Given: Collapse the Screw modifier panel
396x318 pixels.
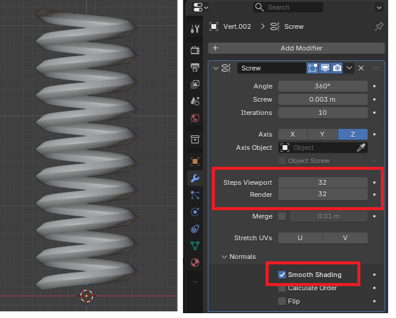Looking at the screenshot, I should point(216,68).
